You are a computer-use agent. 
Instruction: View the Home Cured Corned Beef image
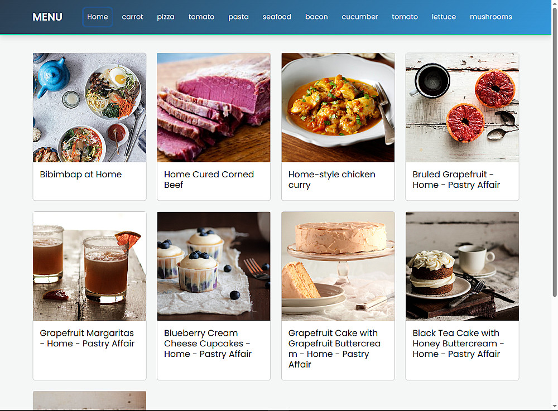[214, 108]
